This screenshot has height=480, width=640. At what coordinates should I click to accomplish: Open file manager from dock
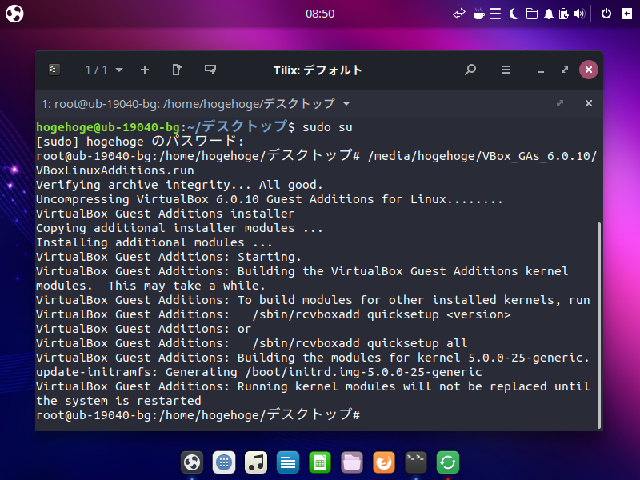[x=352, y=462]
